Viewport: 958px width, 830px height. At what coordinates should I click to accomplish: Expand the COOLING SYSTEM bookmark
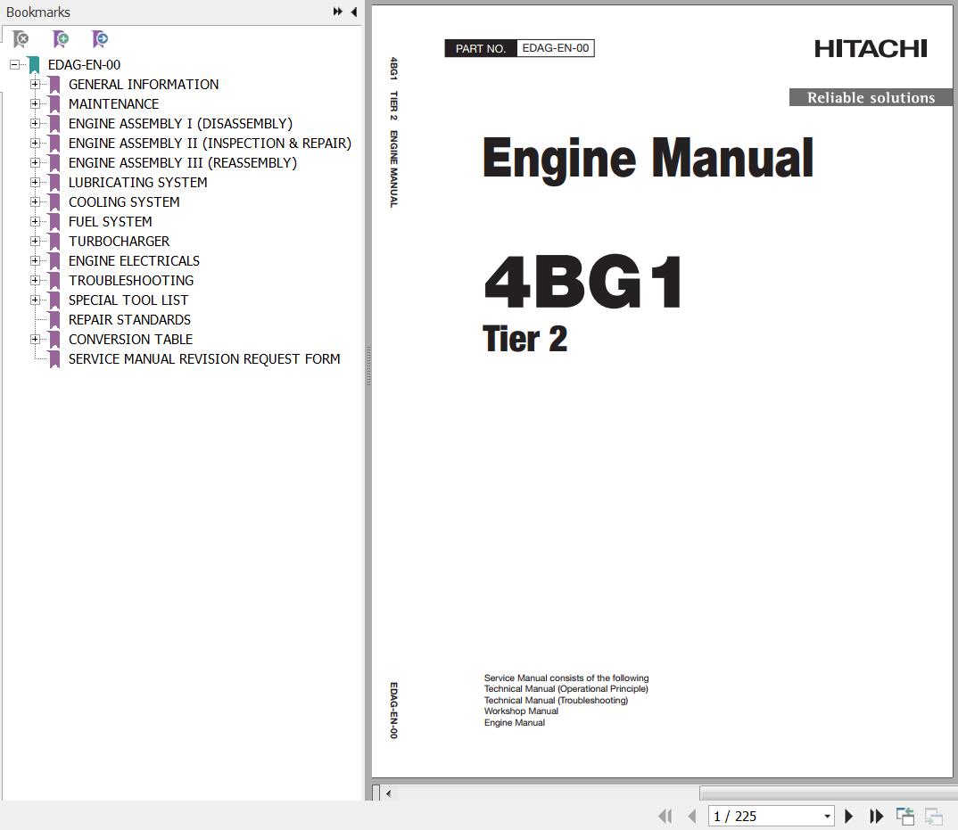click(35, 201)
